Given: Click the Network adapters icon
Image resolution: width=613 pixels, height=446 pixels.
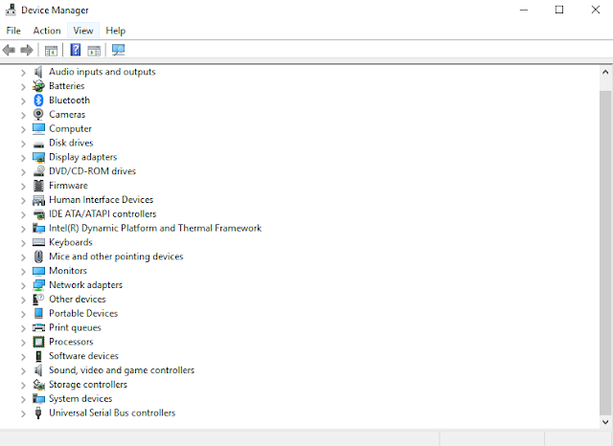Looking at the screenshot, I should pos(38,285).
